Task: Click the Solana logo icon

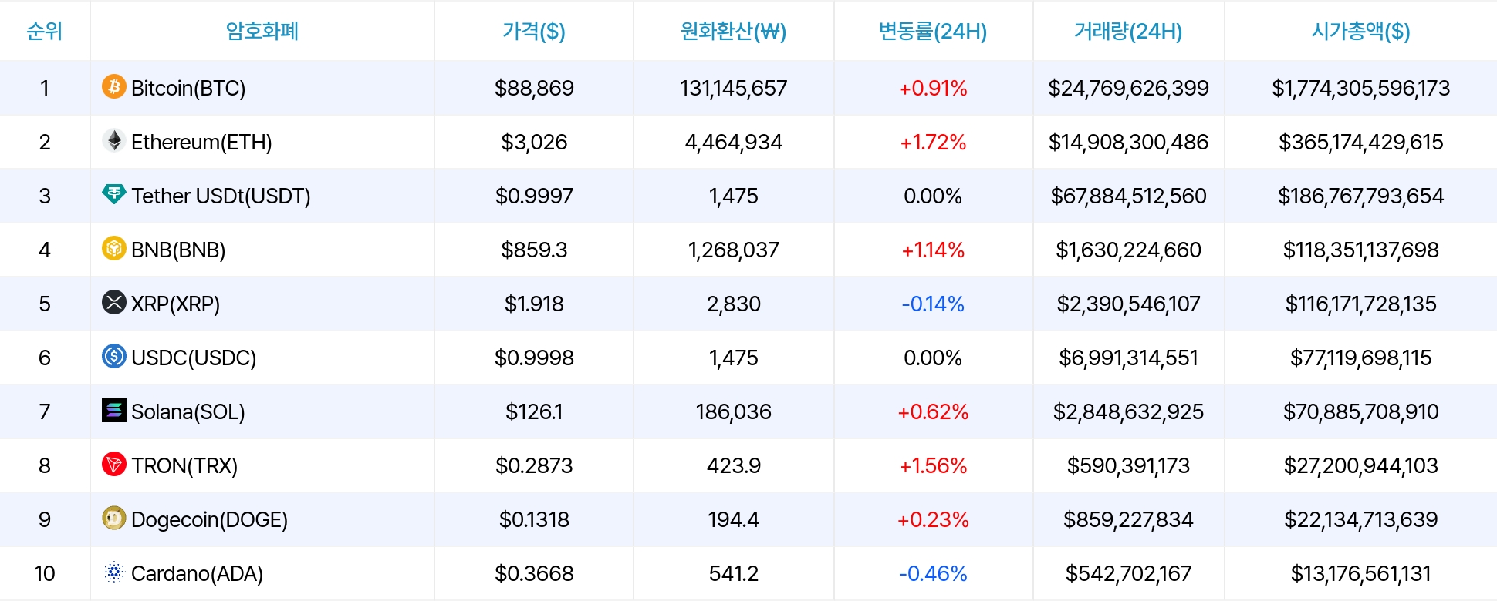Action: pyautogui.click(x=114, y=410)
